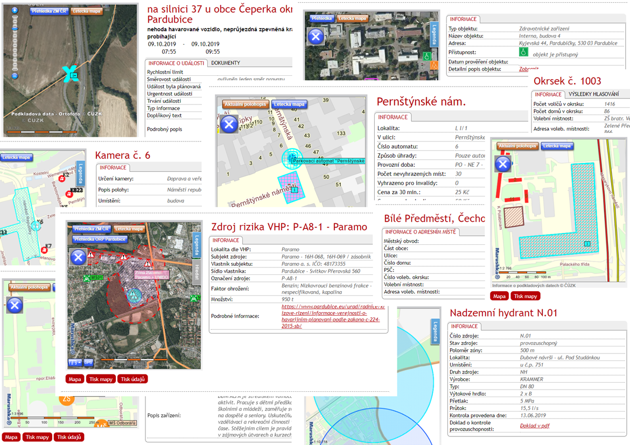This screenshot has height=445, width=630.
Task: Toggle Aktuální polohopis on Okrsek 1003 map
Action: point(517,146)
